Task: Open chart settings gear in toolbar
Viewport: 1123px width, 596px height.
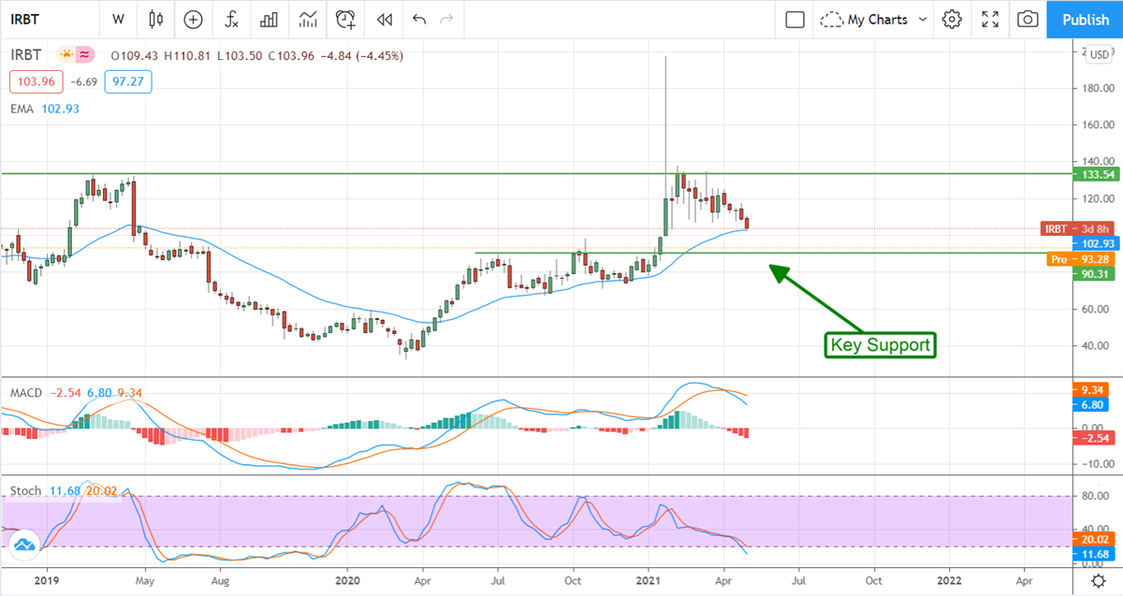Action: click(952, 19)
